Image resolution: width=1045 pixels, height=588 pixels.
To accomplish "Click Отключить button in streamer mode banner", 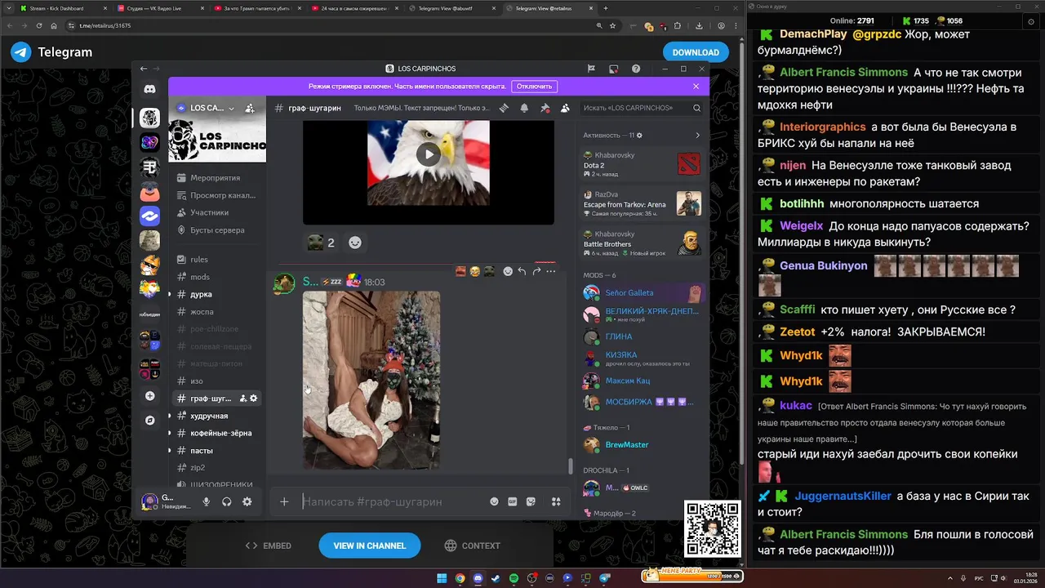I will click(535, 86).
